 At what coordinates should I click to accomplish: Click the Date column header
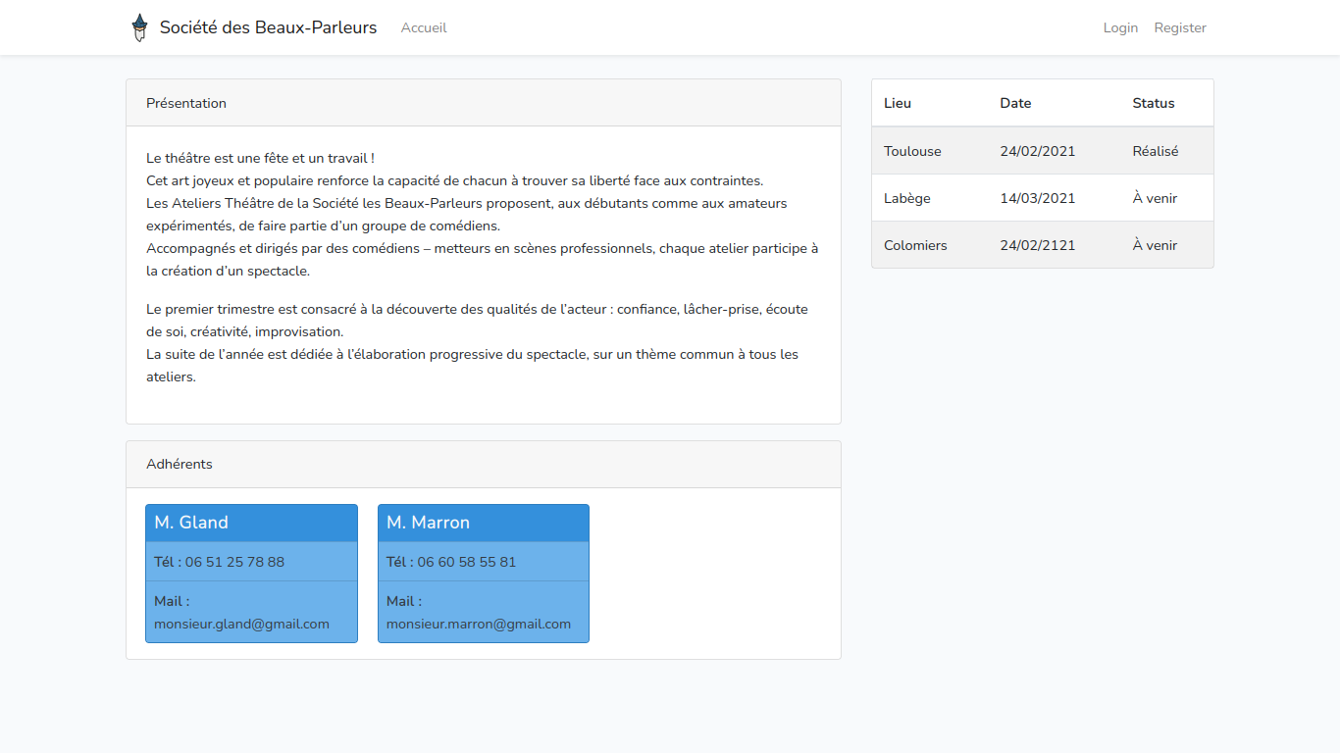(1015, 103)
